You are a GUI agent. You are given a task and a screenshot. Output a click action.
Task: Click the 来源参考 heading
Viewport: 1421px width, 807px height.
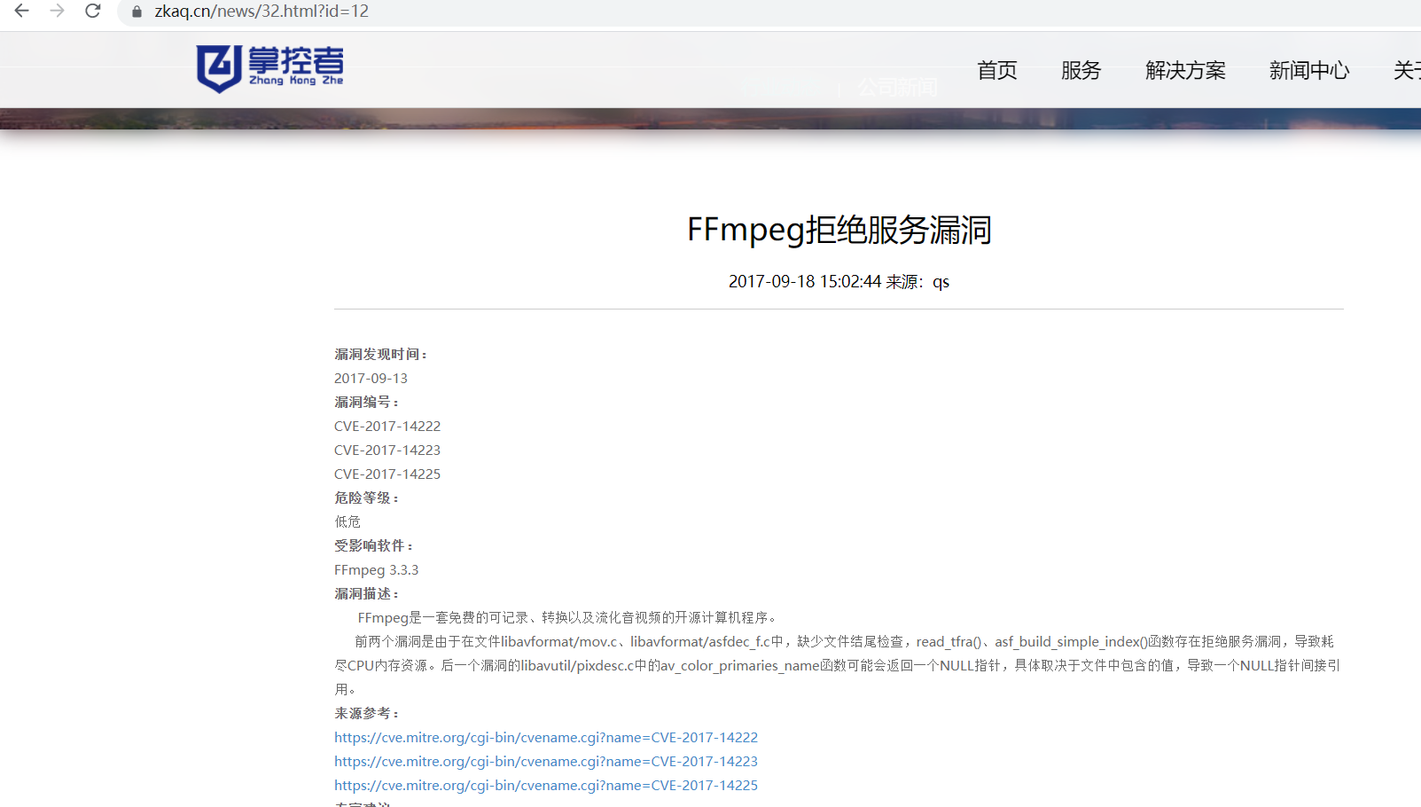click(367, 713)
